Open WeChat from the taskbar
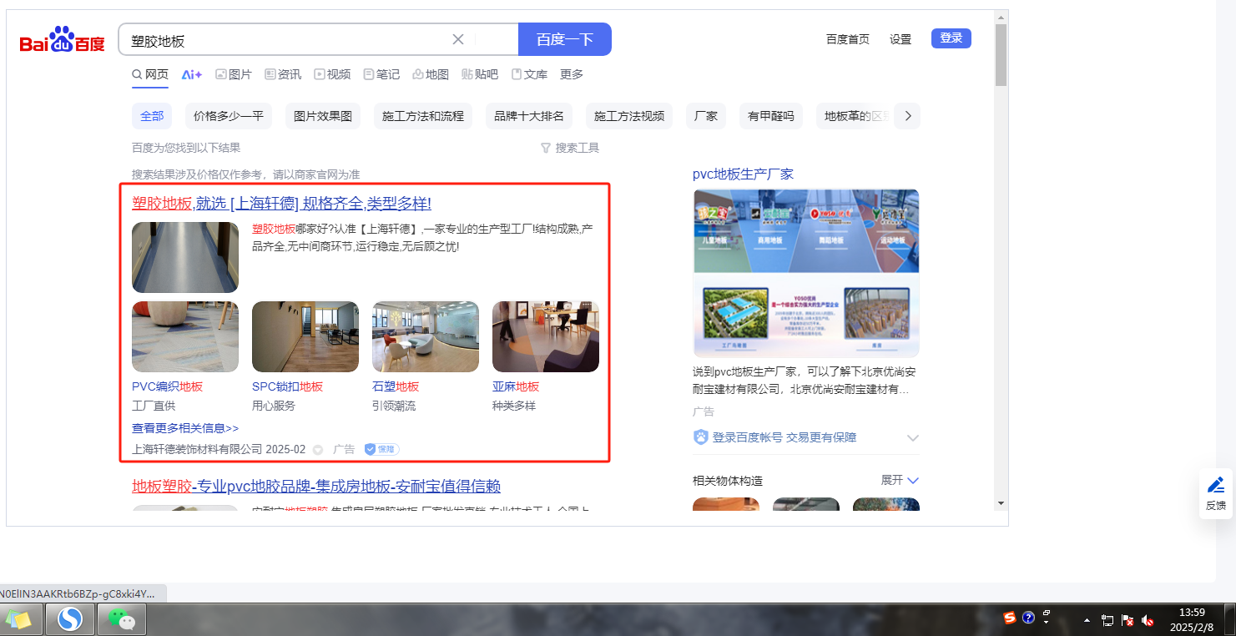The image size is (1236, 636). tap(122, 619)
